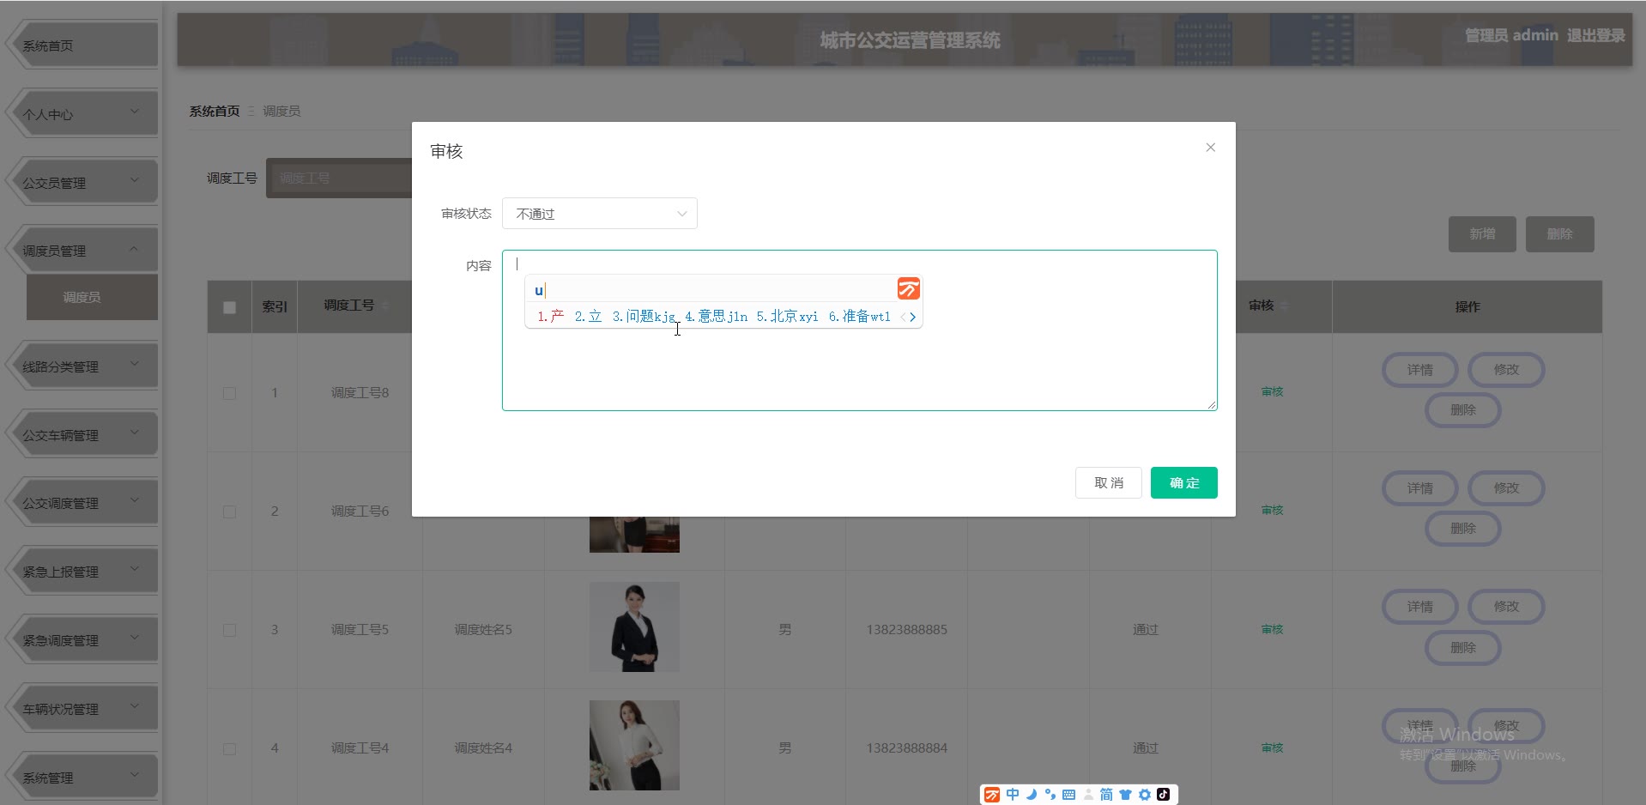
Task: Focus the 内容 text area in the dialog
Action: point(859,330)
